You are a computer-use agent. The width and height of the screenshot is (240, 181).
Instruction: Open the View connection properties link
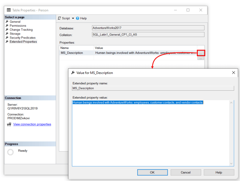click(32, 124)
